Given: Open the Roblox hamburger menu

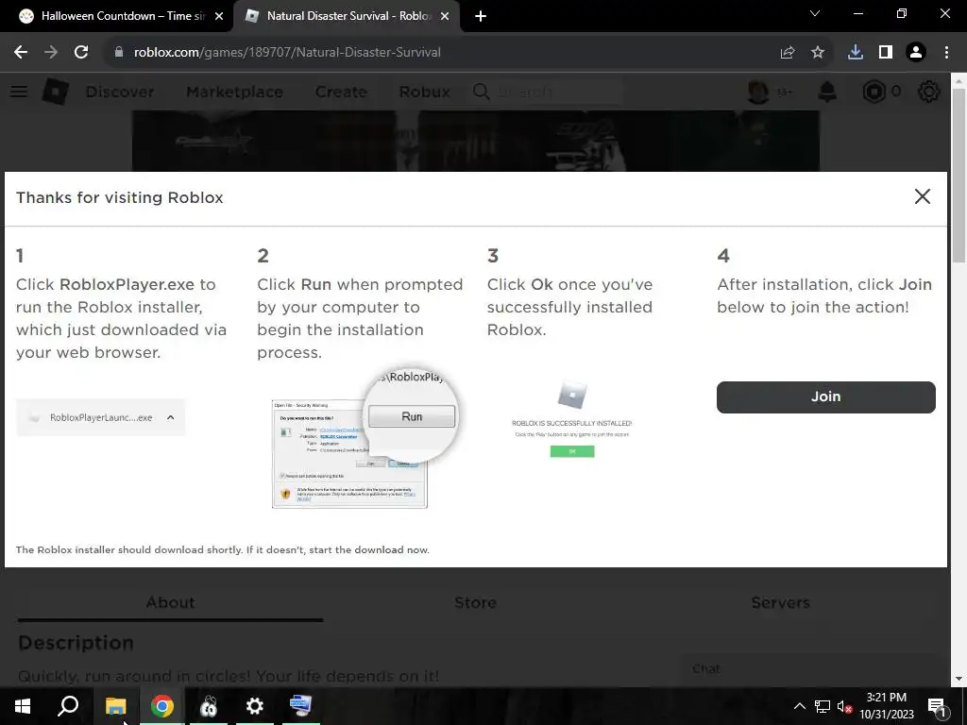Looking at the screenshot, I should [x=19, y=92].
